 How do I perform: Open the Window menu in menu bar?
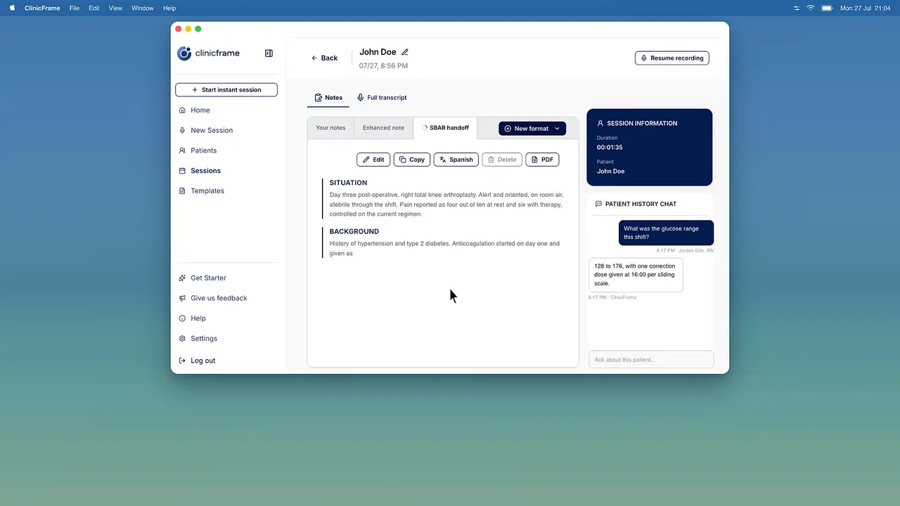tap(143, 8)
